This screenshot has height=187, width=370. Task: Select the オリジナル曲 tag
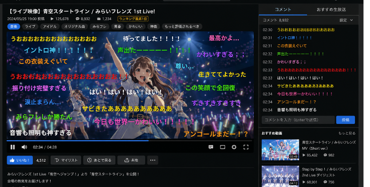[x=75, y=27]
